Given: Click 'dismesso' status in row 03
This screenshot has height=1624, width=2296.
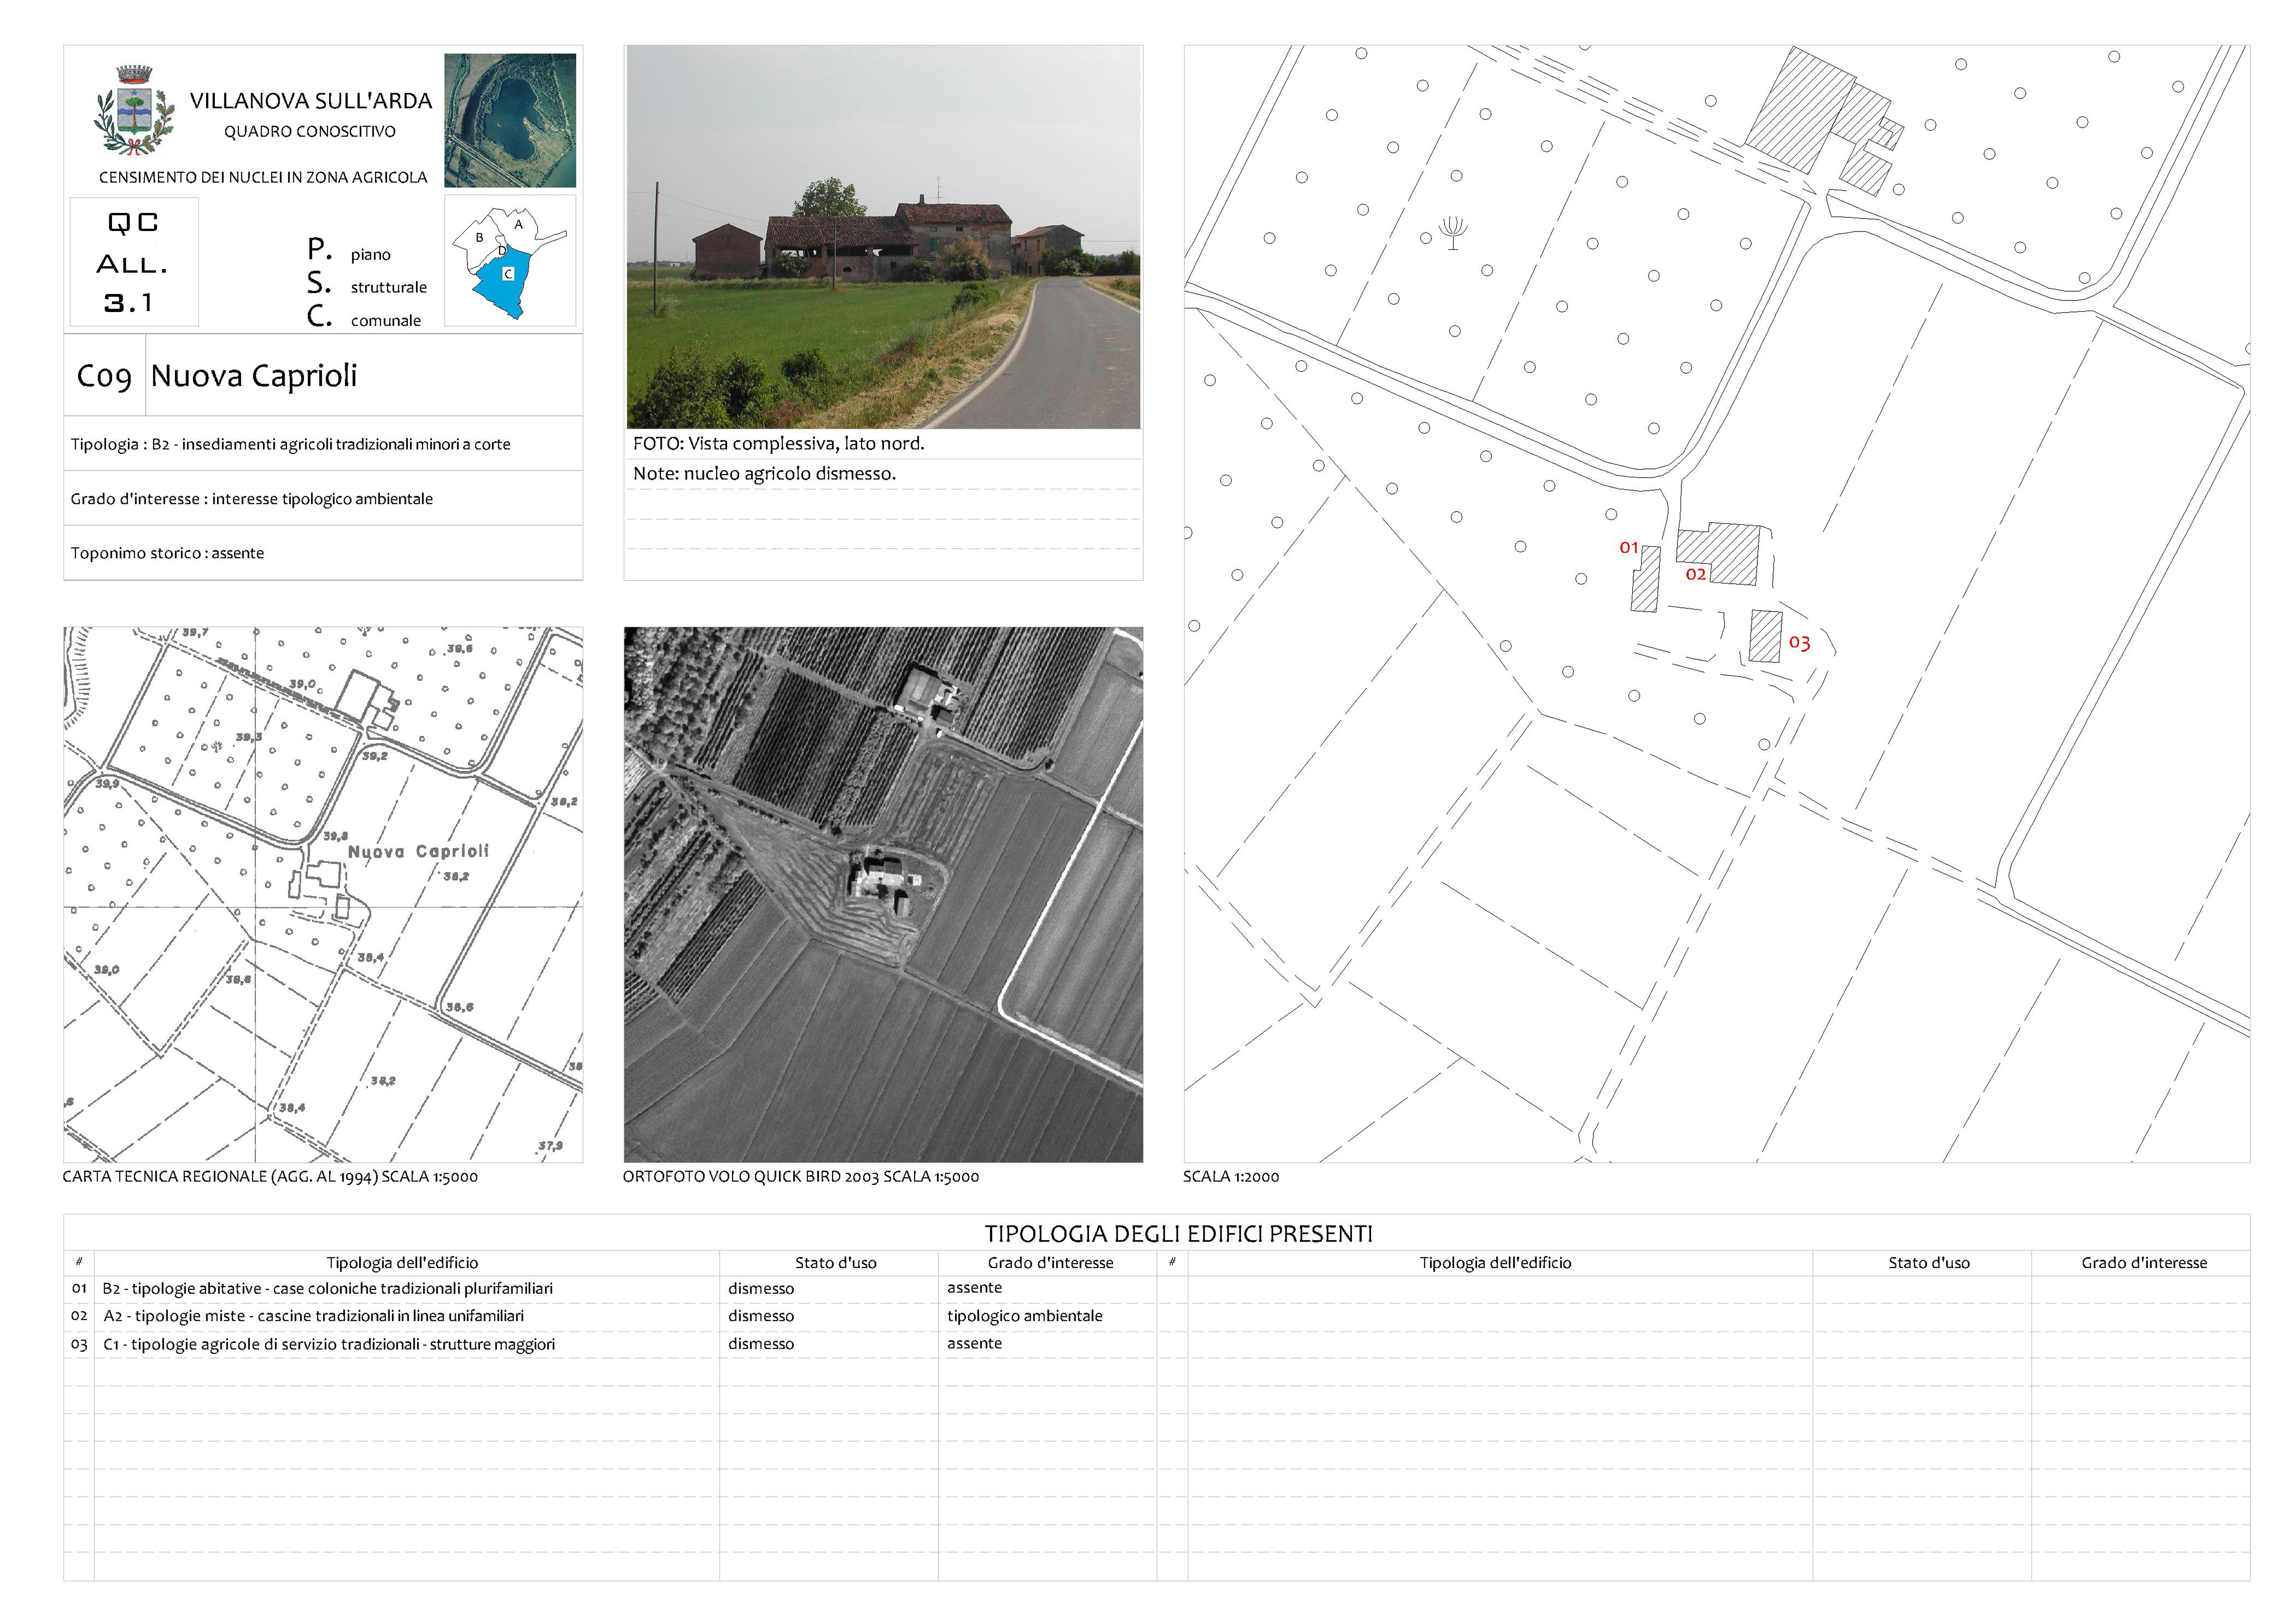Looking at the screenshot, I should coord(761,1344).
